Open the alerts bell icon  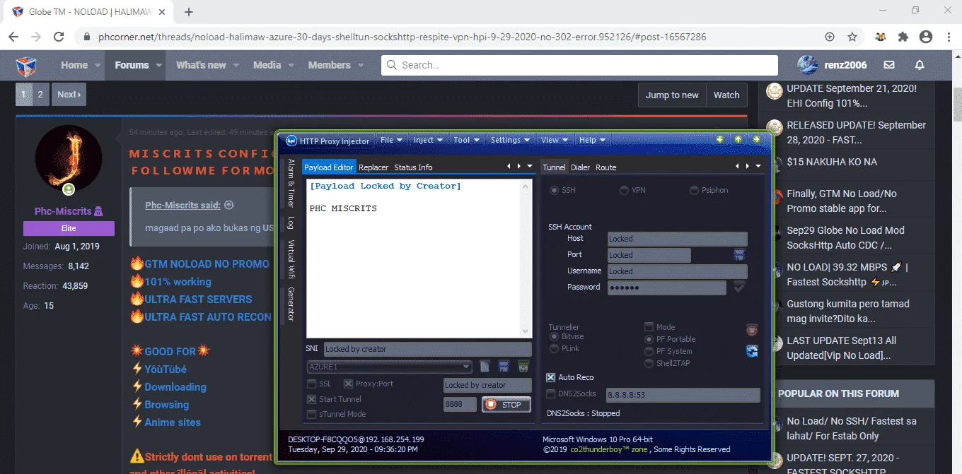pos(920,65)
